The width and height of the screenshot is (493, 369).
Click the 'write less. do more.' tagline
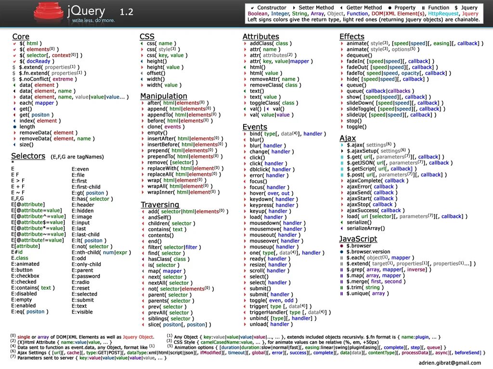(x=93, y=20)
